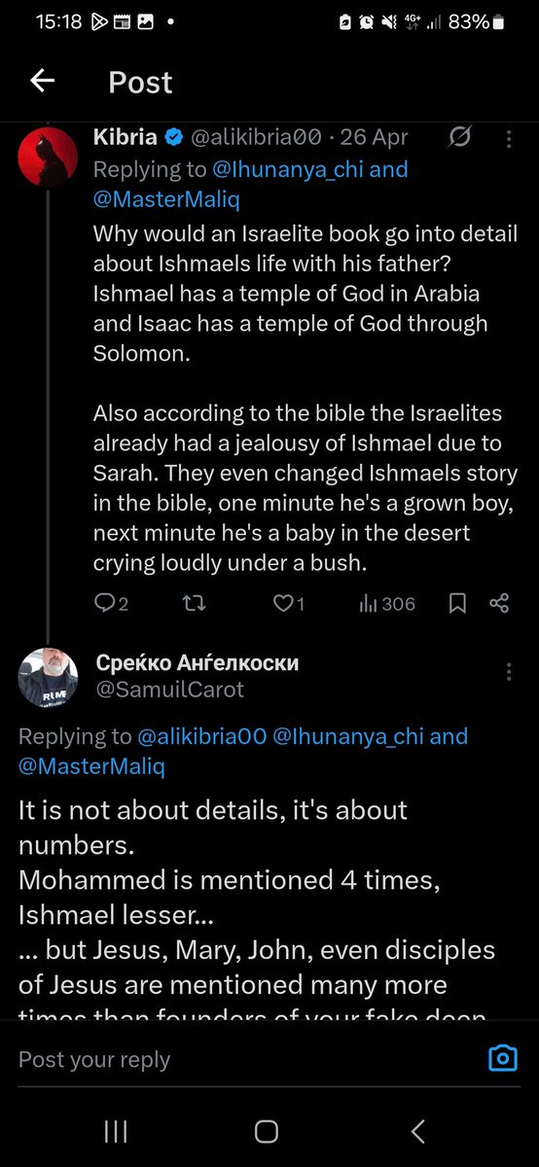Viewport: 539px width, 1167px height.
Task: Tap the share icon on Kibria's tweet
Action: tap(499, 604)
